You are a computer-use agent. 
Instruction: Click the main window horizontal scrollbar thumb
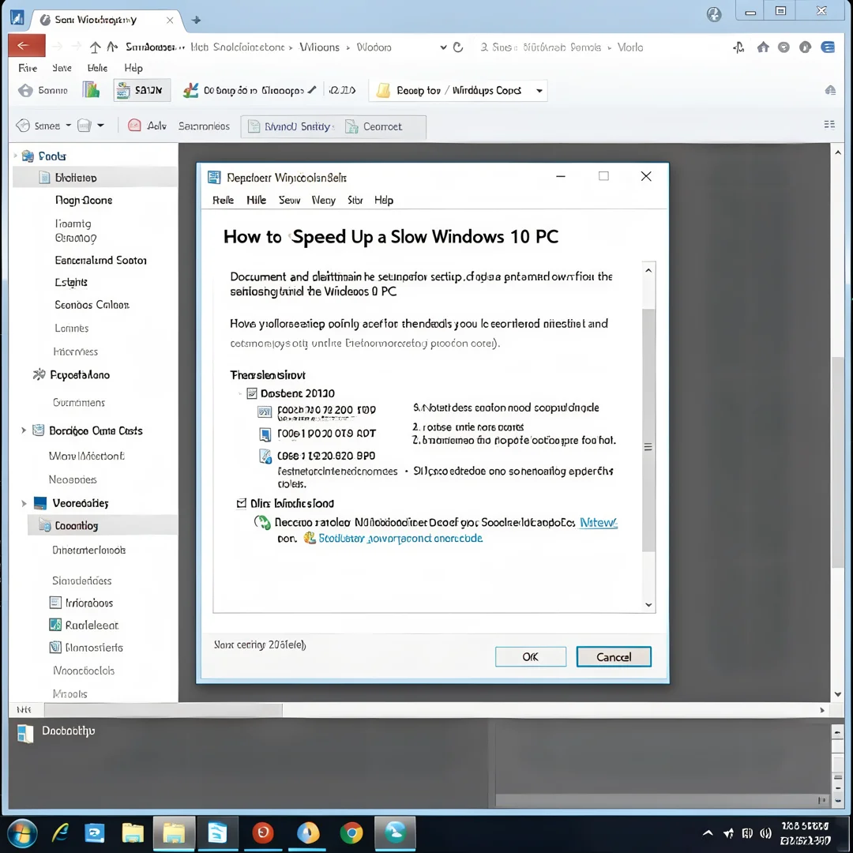[x=163, y=710]
